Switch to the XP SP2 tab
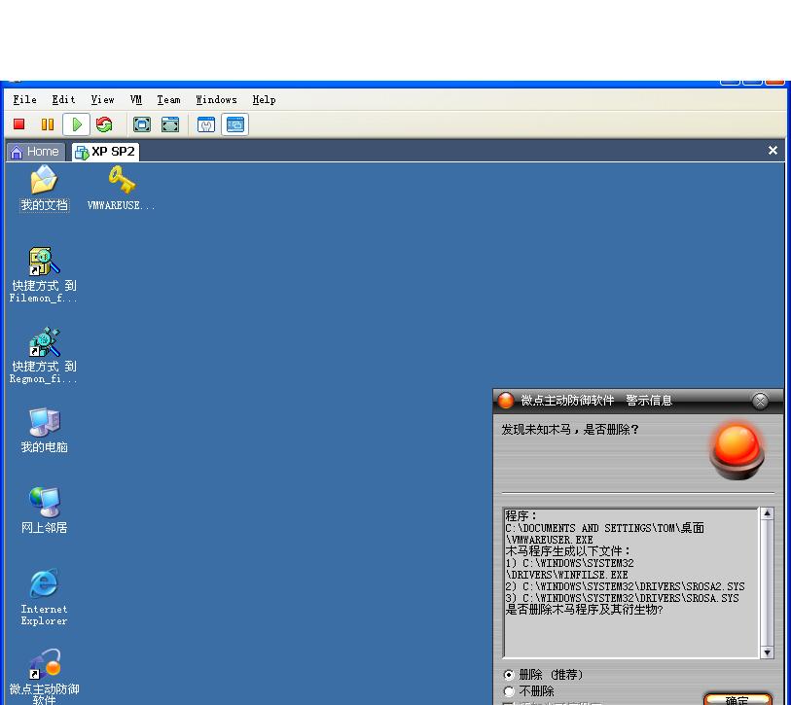The width and height of the screenshot is (791, 705). [105, 152]
